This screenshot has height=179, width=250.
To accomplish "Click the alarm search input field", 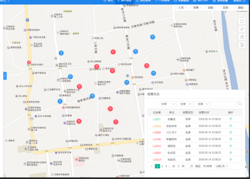I will [224, 104].
